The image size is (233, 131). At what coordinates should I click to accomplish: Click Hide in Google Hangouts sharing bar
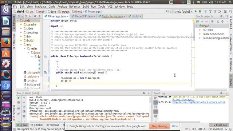click(175, 126)
